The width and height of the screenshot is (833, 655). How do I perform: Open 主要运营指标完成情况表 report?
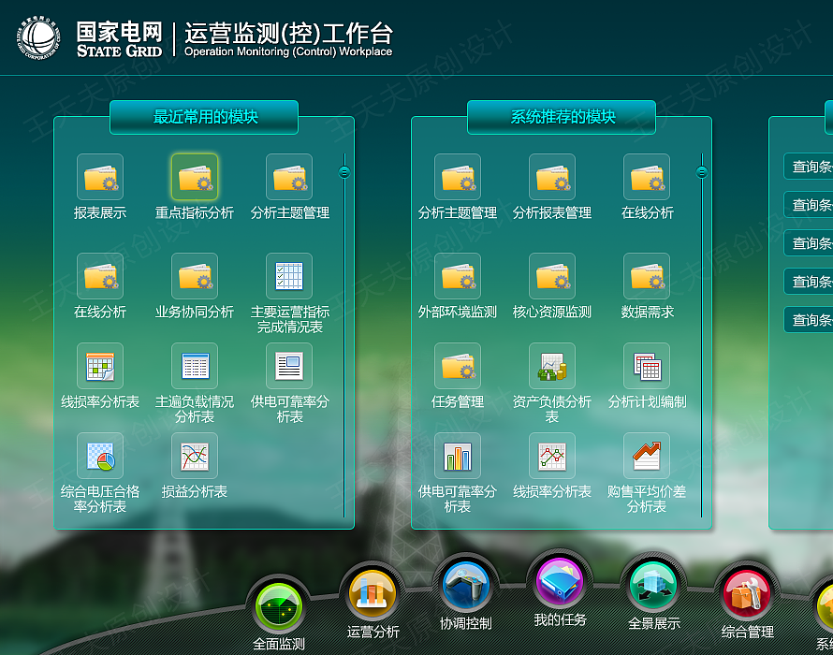[x=289, y=276]
